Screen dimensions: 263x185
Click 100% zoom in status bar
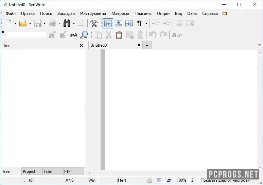[x=181, y=180]
